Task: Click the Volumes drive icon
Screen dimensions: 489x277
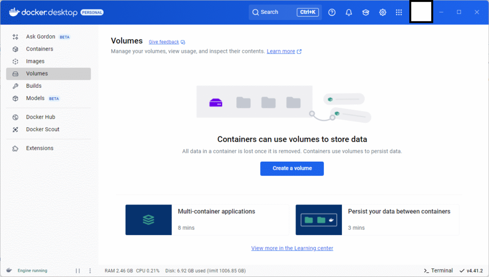Action: tap(15, 74)
